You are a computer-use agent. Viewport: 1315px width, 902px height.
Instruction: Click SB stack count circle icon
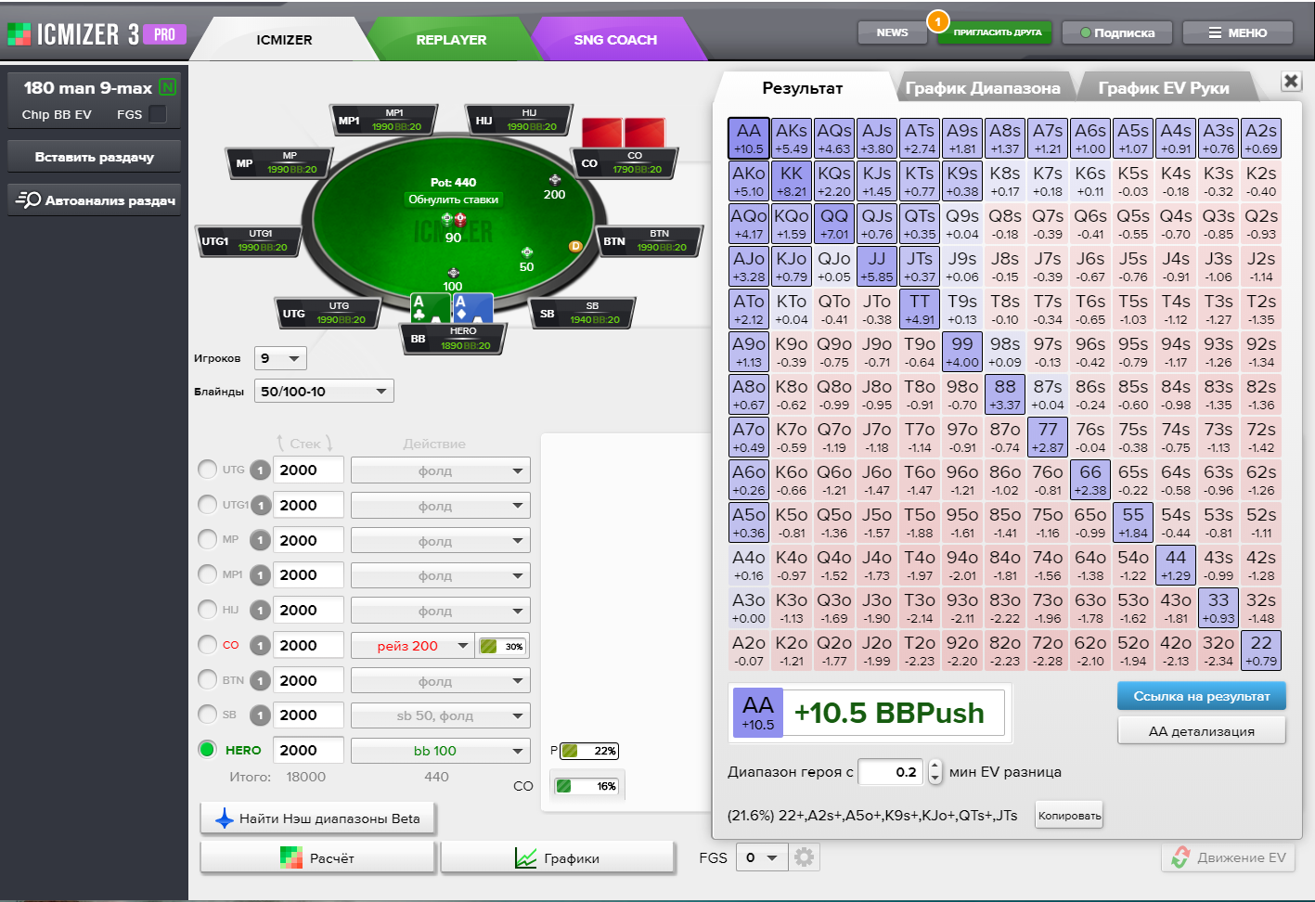click(261, 715)
